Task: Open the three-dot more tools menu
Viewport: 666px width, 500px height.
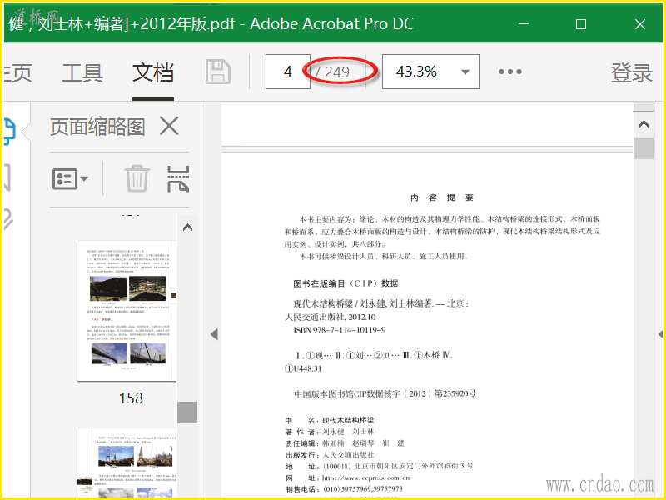Action: coord(510,72)
